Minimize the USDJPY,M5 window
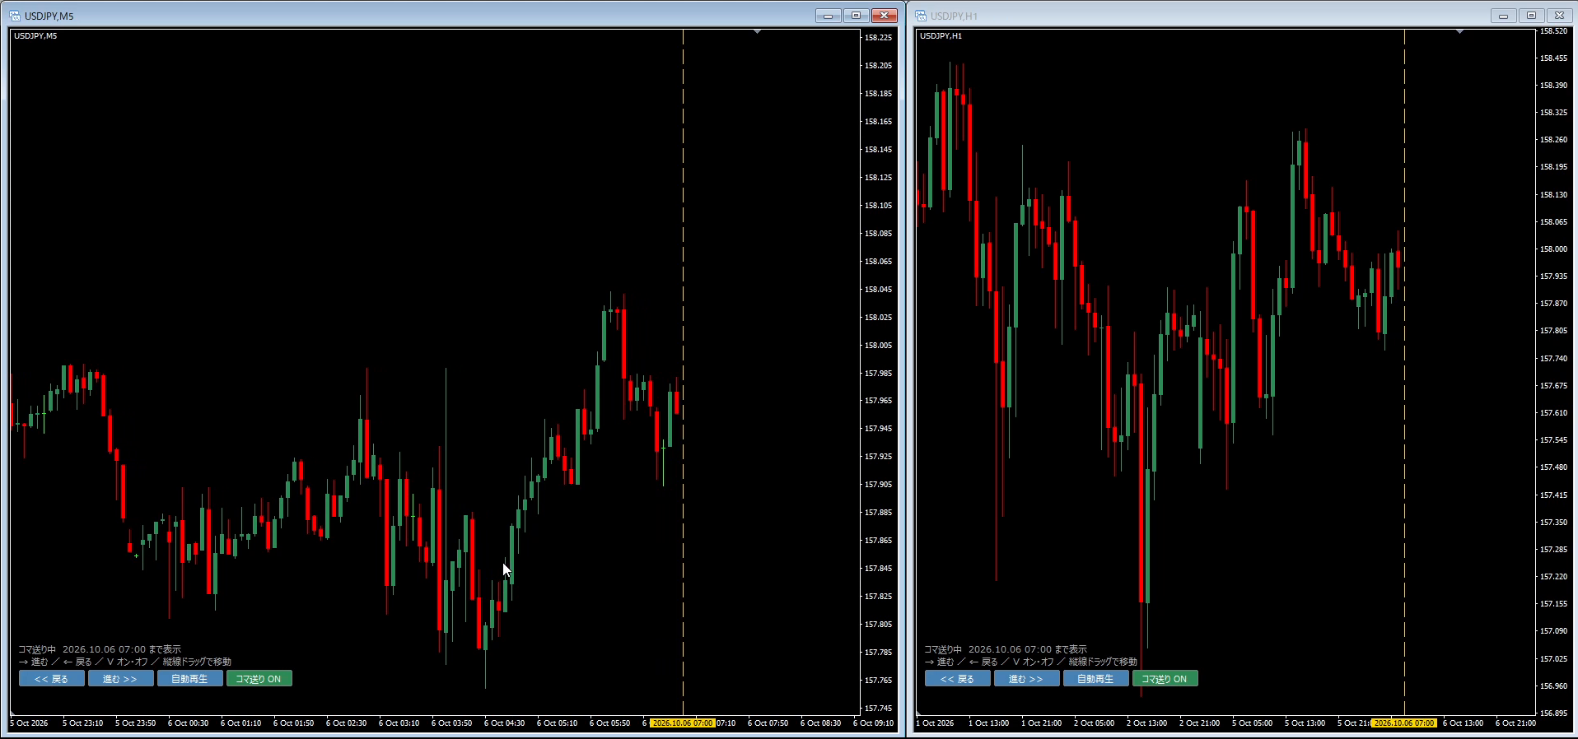The image size is (1578, 739). tap(828, 16)
